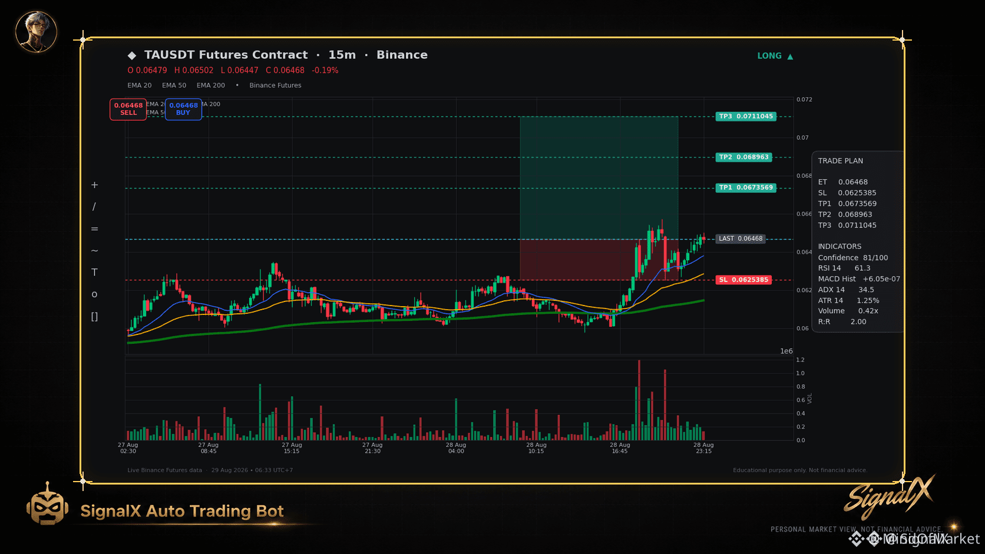
Task: Click the TP2 0.068963 price tag on chart
Action: pos(743,157)
